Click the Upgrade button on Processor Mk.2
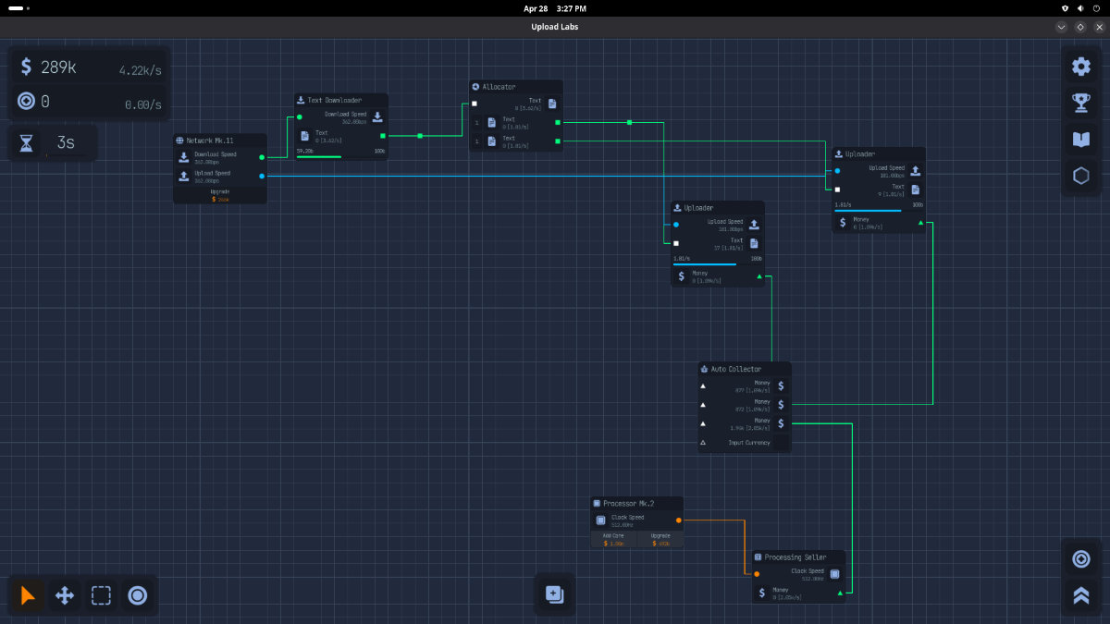The height and width of the screenshot is (624, 1110). click(x=660, y=540)
